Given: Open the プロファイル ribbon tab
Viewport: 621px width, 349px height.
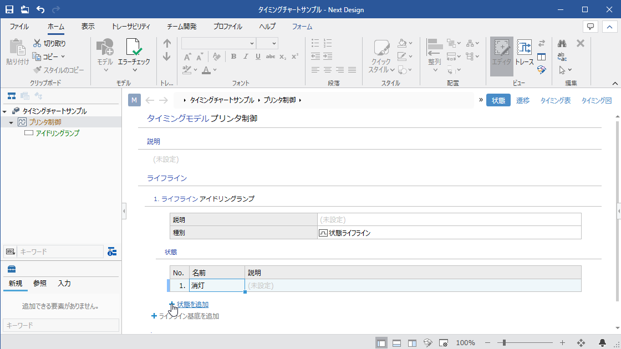Looking at the screenshot, I should [x=228, y=27].
